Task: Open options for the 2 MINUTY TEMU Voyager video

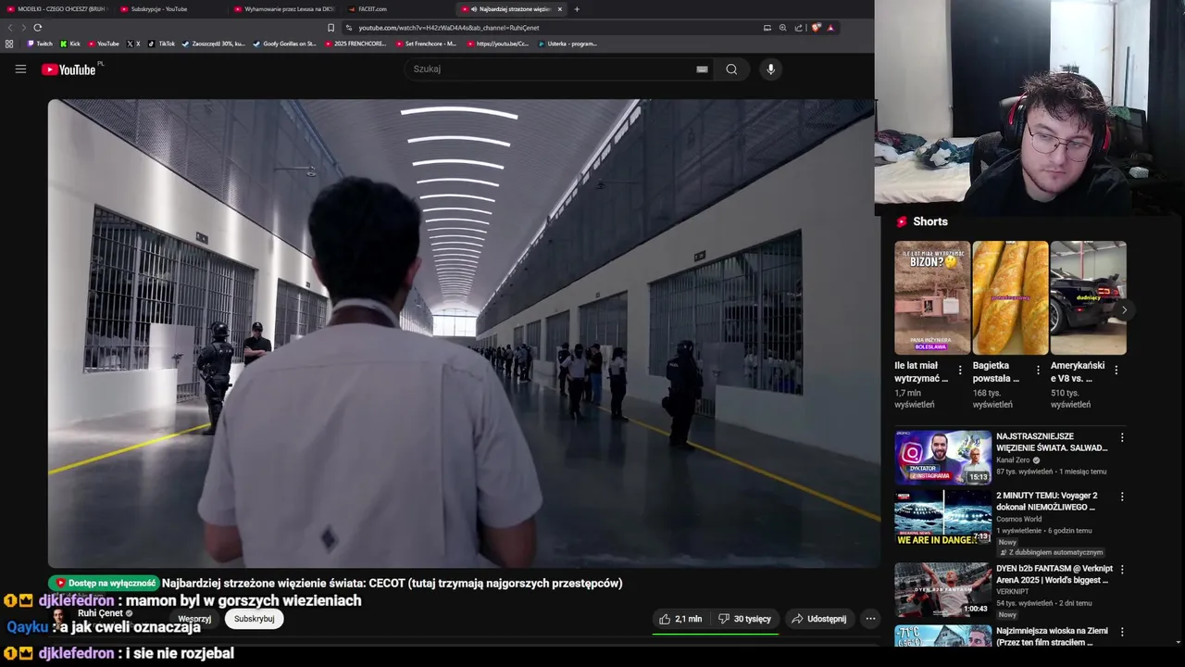Action: pos(1122,497)
